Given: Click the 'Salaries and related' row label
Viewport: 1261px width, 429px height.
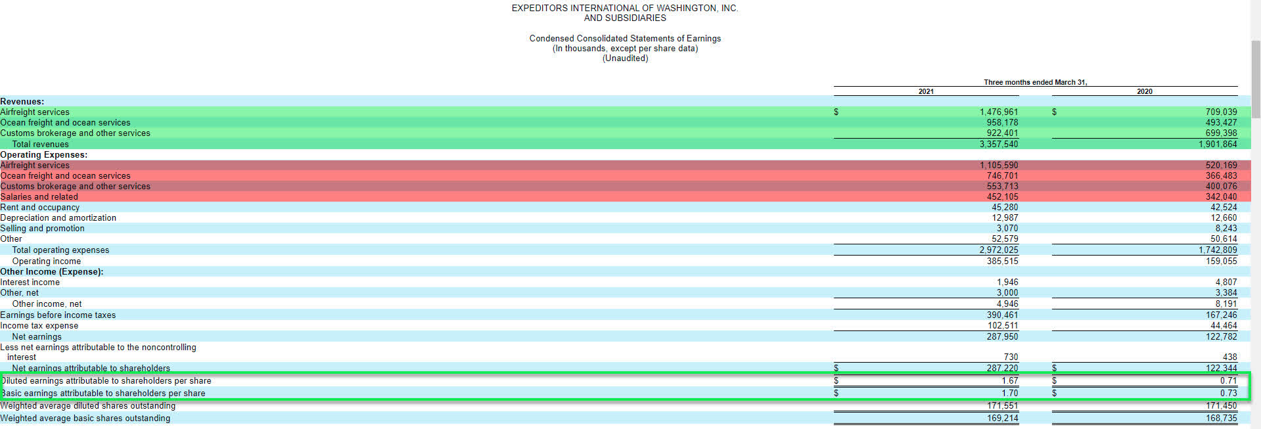Looking at the screenshot, I should coord(39,197).
